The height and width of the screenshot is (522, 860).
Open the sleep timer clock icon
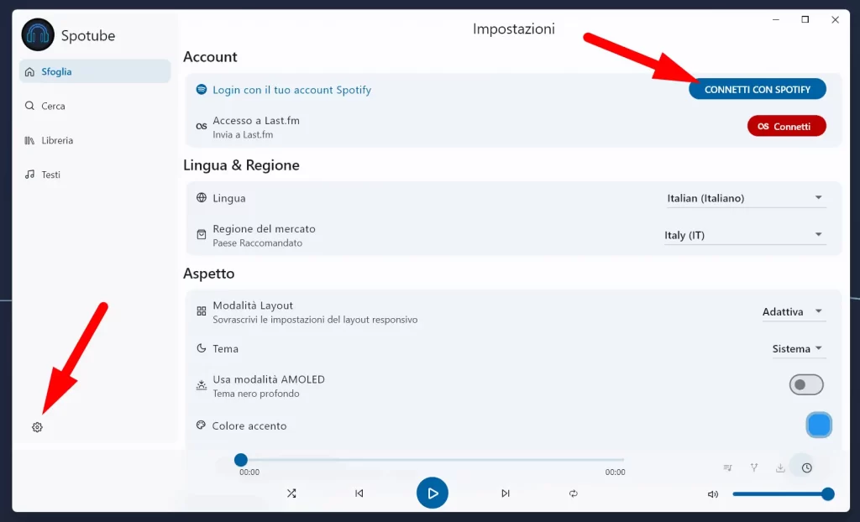pyautogui.click(x=806, y=467)
